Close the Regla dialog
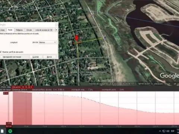Viewport: 179px width, 134px height. click(x=56, y=25)
